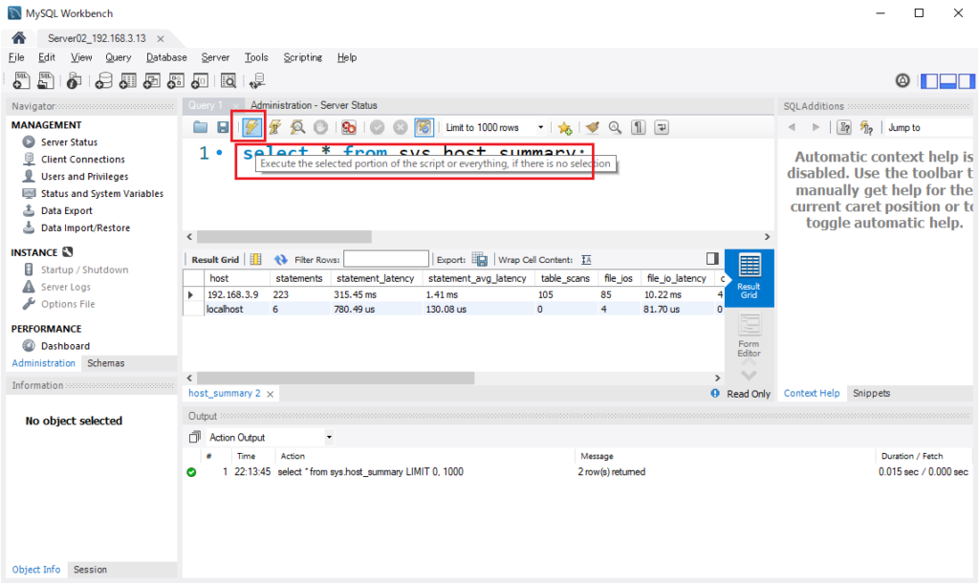Toggle wrap cell content in results

[x=586, y=260]
